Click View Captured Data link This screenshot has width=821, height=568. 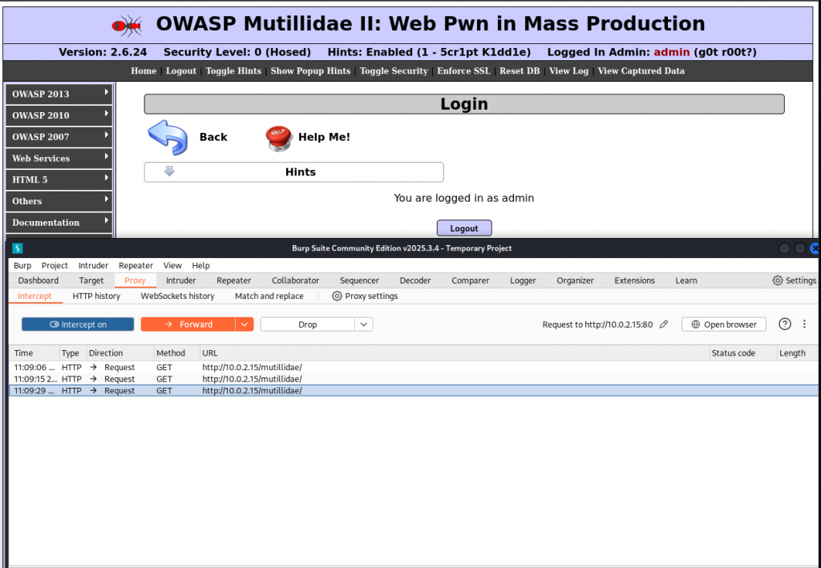point(641,71)
